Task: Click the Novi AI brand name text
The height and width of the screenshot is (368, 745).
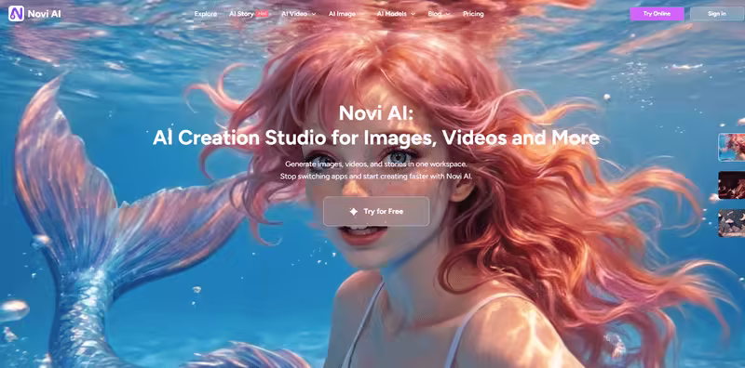Action: [44, 14]
